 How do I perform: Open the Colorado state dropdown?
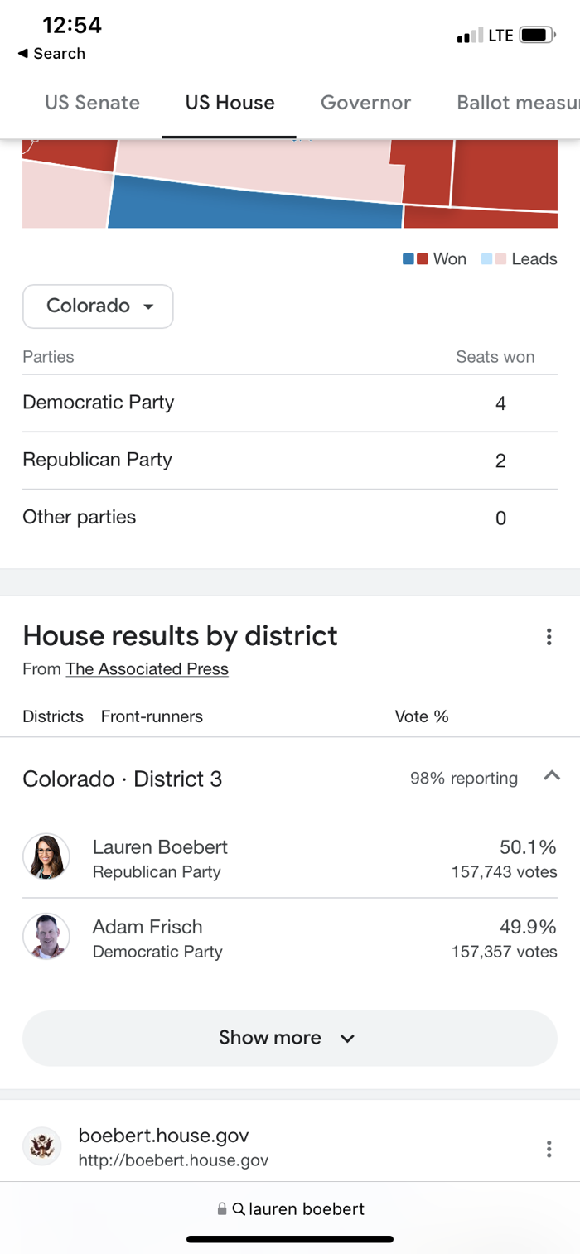[98, 306]
